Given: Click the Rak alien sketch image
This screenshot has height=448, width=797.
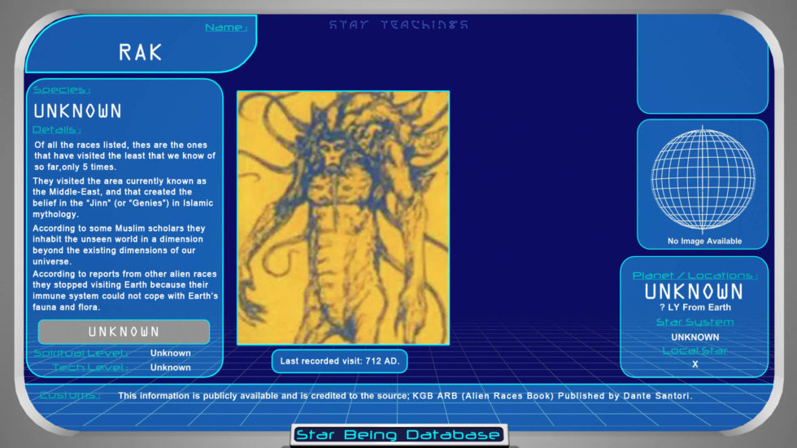Looking at the screenshot, I should [342, 217].
